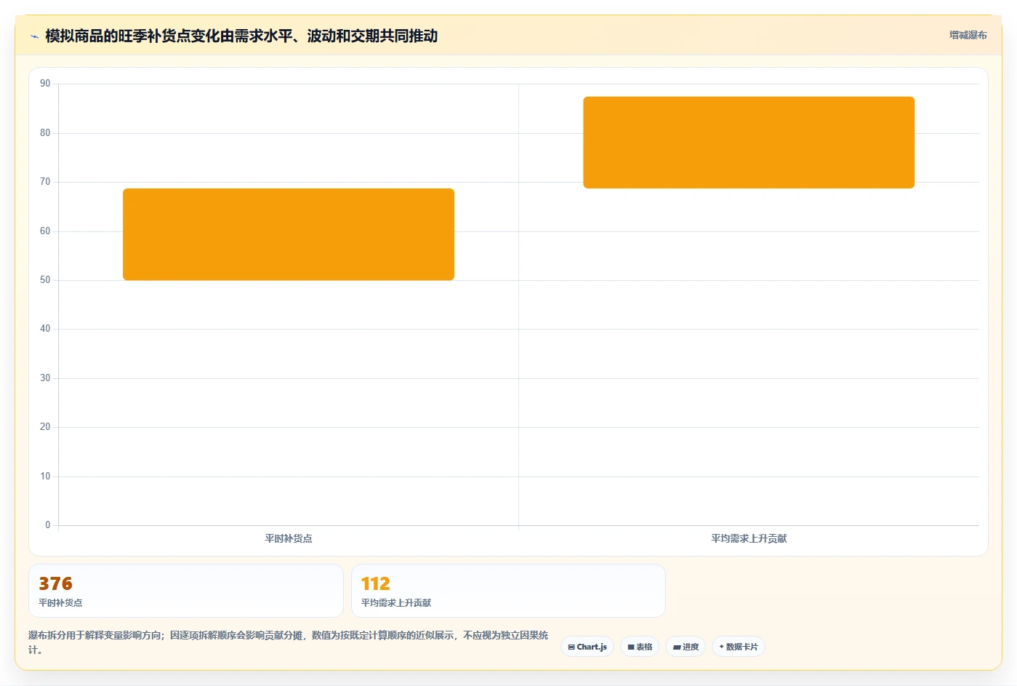Click the value 112 in the second card

click(x=375, y=583)
